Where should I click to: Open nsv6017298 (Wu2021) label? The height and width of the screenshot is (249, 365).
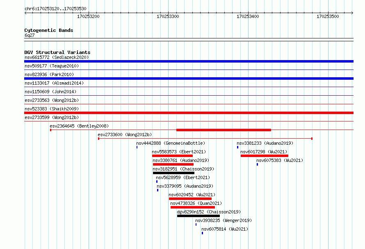264,152
